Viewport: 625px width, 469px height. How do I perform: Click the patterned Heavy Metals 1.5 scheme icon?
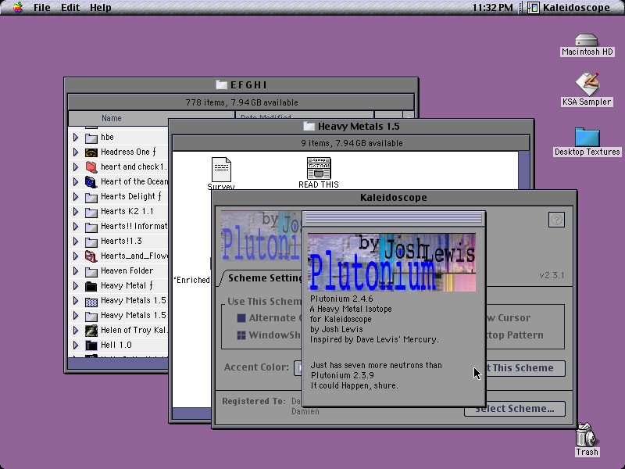91,301
